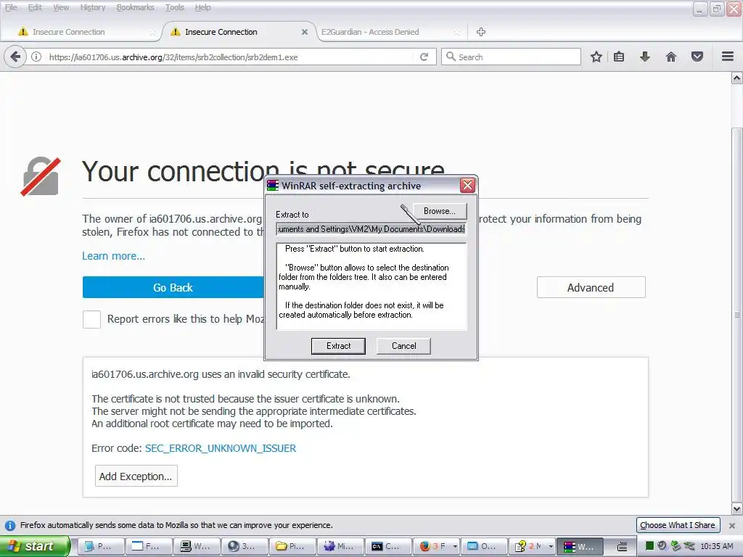Screen dimensions: 743x557
Task: Click the Choose What I Share button
Action: pos(678,525)
